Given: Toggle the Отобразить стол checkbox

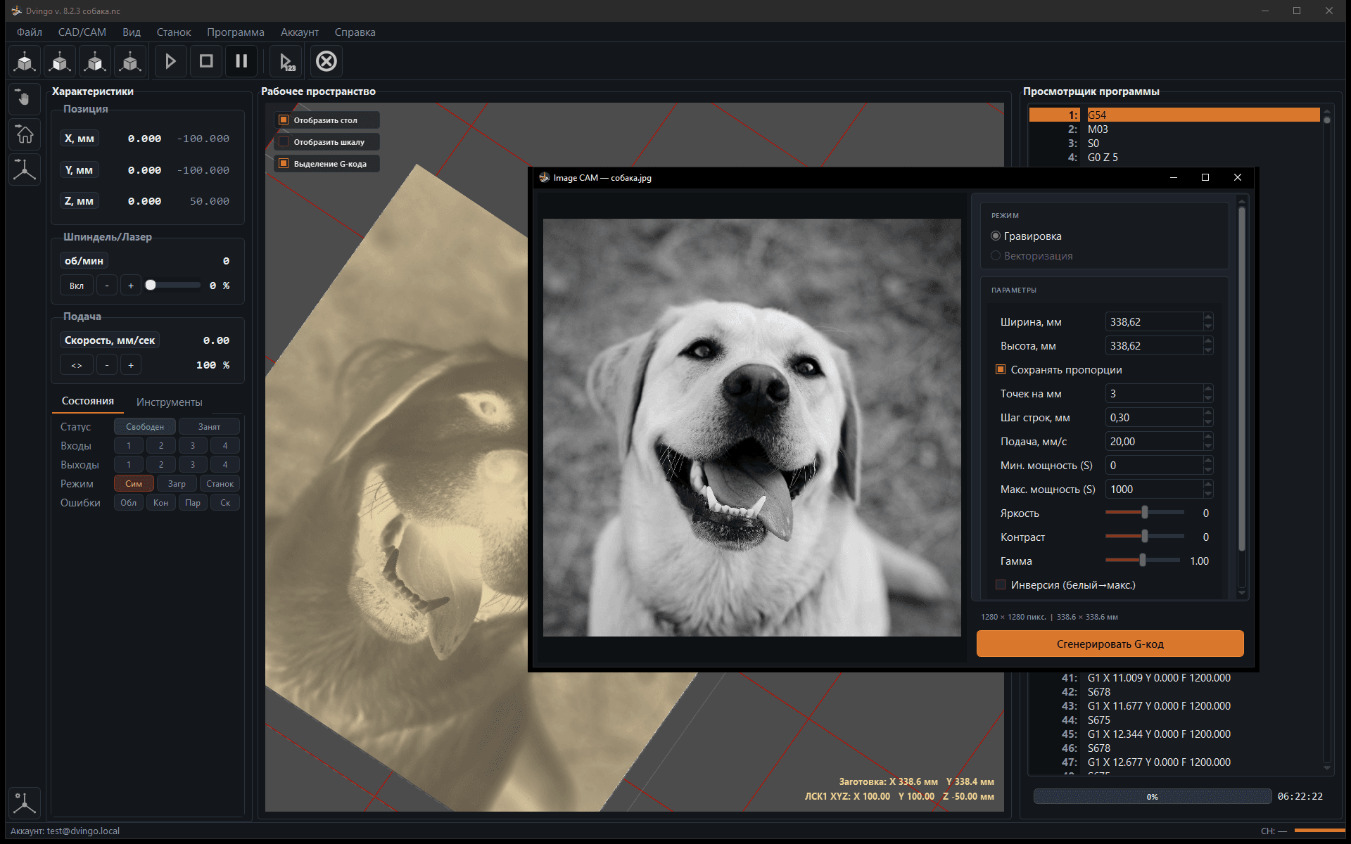Looking at the screenshot, I should [284, 120].
